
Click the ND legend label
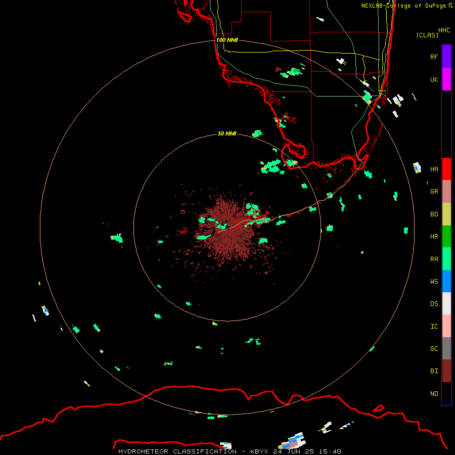(x=434, y=394)
